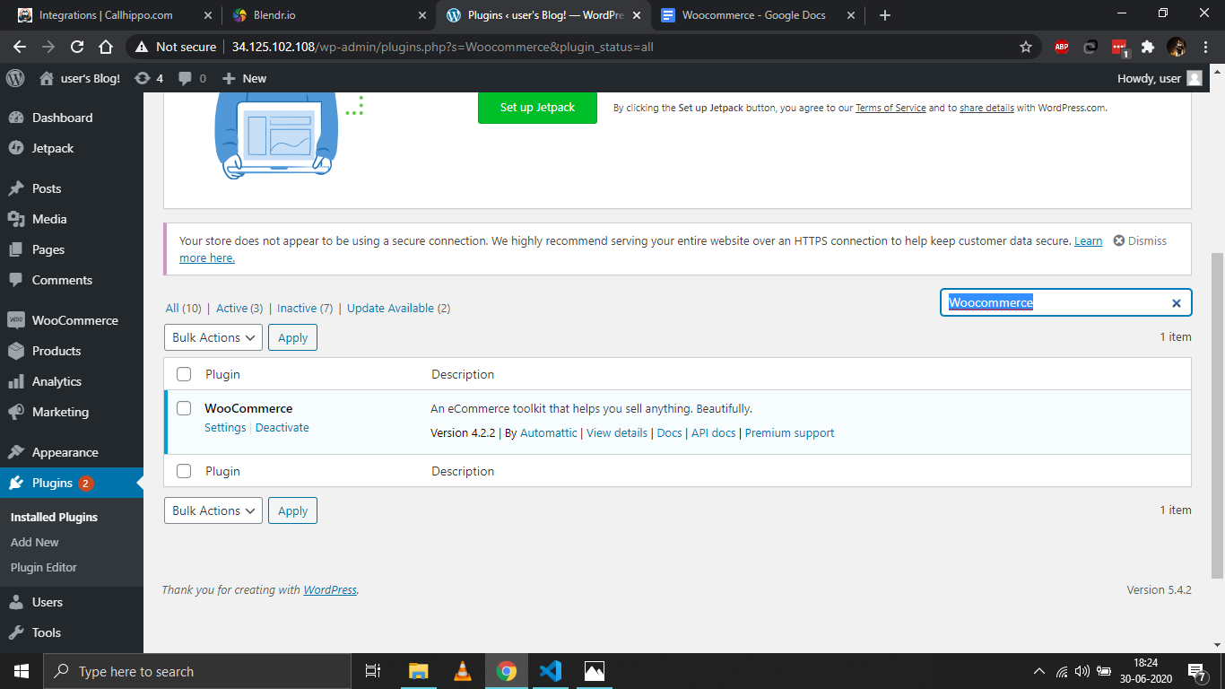This screenshot has width=1225, height=689.
Task: Bookmark this page with star icon
Action: point(1026,47)
